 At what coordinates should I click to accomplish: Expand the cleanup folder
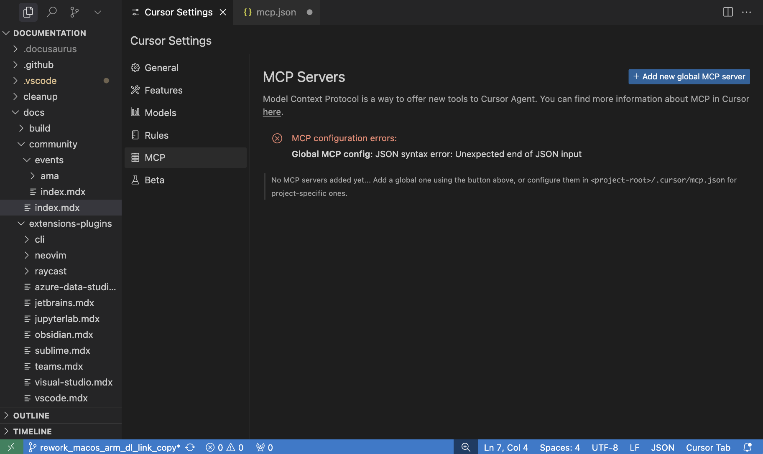61,96
